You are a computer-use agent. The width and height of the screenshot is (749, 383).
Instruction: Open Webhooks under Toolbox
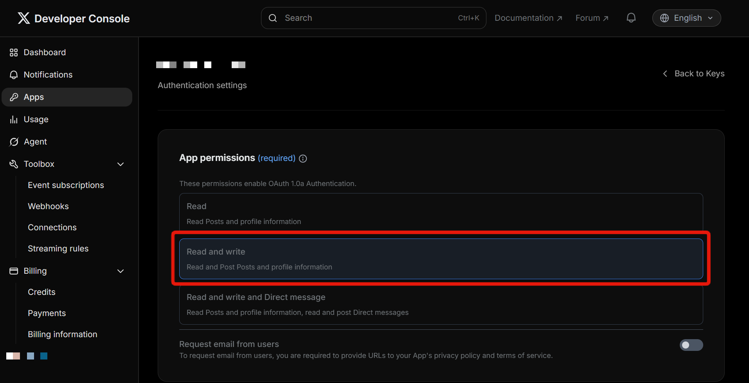(x=48, y=206)
